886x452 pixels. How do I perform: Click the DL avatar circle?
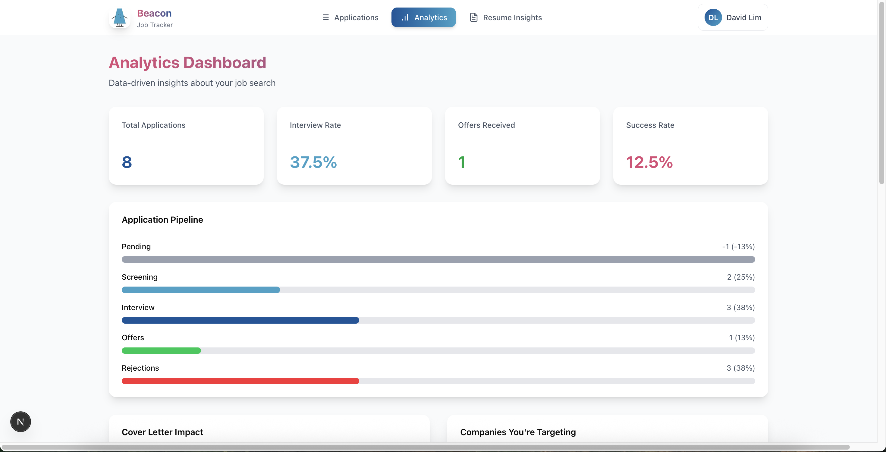click(713, 17)
